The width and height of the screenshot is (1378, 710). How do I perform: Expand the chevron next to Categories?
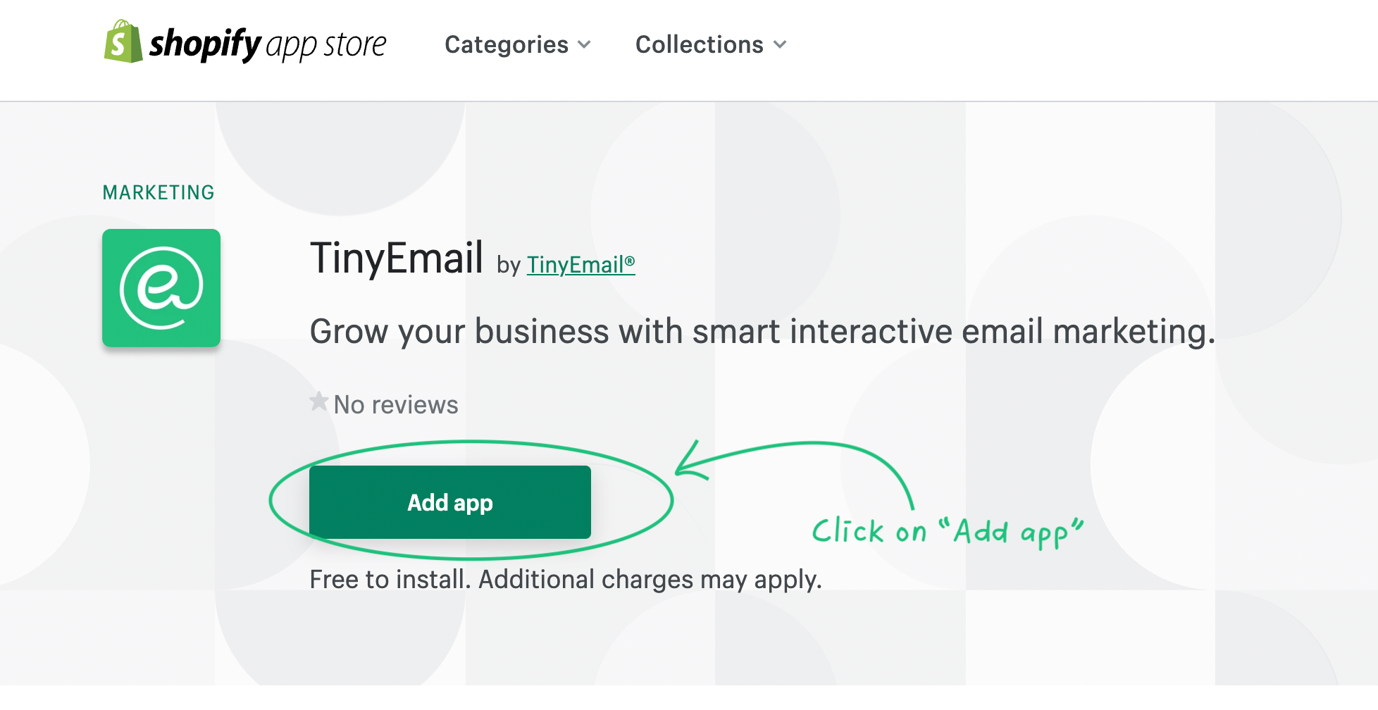click(x=584, y=45)
